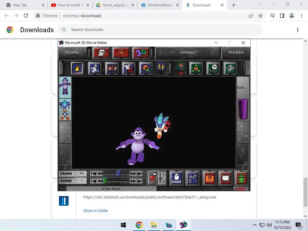This screenshot has width=308, height=231.
Task: Click the blue frame slider handle
Action: tap(119, 174)
